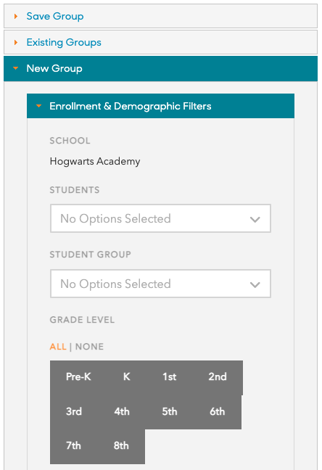Collapse the New Group arrow icon
Viewport: 322px width, 470px height.
pyautogui.click(x=15, y=68)
